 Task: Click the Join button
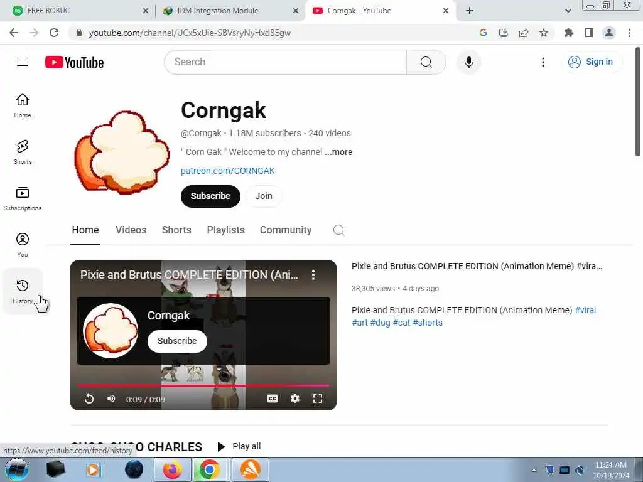click(x=264, y=196)
